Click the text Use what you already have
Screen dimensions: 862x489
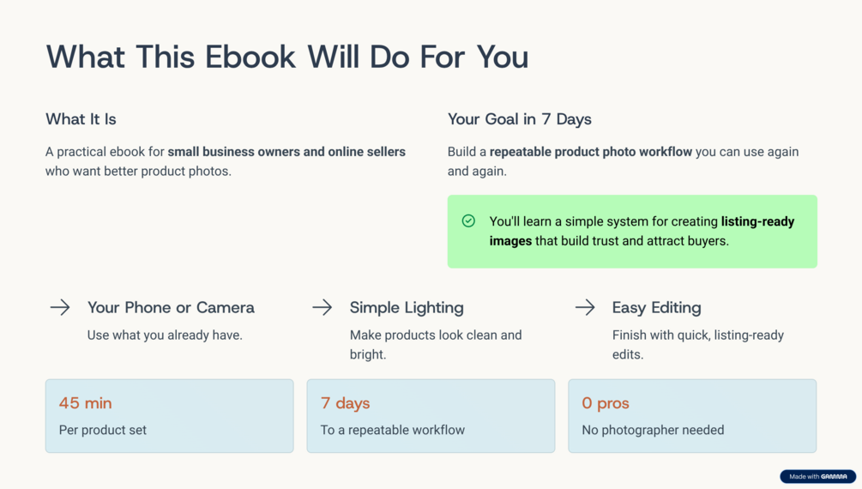click(x=165, y=335)
